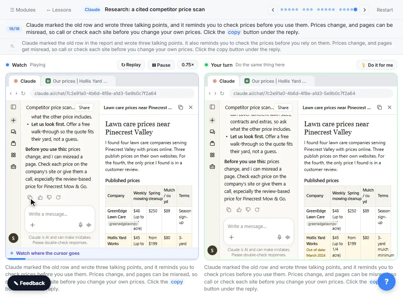403x298 pixels.
Task: Click microphone in Your turn composer
Action: tap(279, 237)
